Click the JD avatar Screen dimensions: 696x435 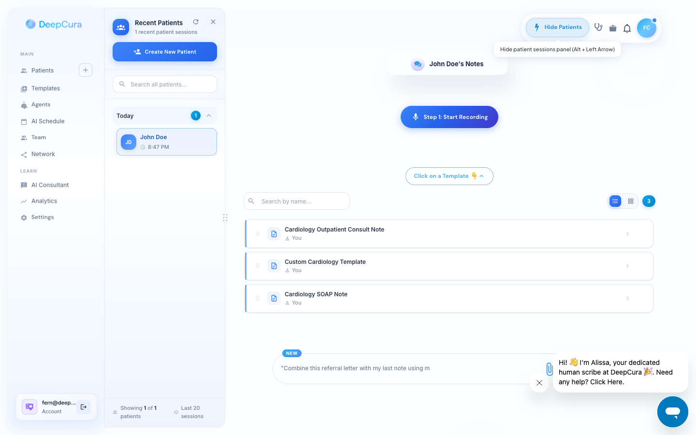129,142
